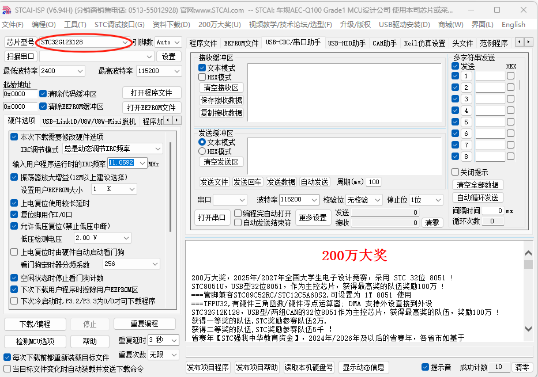Open 最低波特率 2400 dropdown
The height and width of the screenshot is (377, 538).
tap(80, 71)
